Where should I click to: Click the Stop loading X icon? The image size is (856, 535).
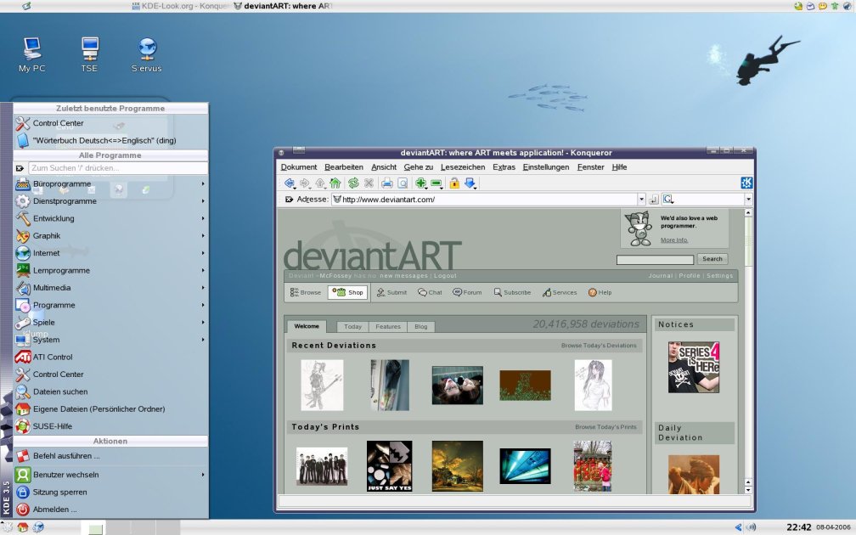[x=369, y=183]
